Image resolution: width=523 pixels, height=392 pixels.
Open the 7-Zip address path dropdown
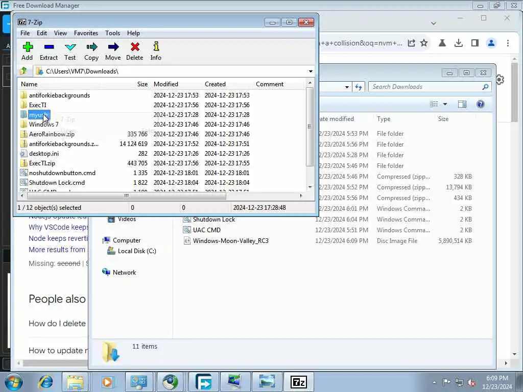311,71
